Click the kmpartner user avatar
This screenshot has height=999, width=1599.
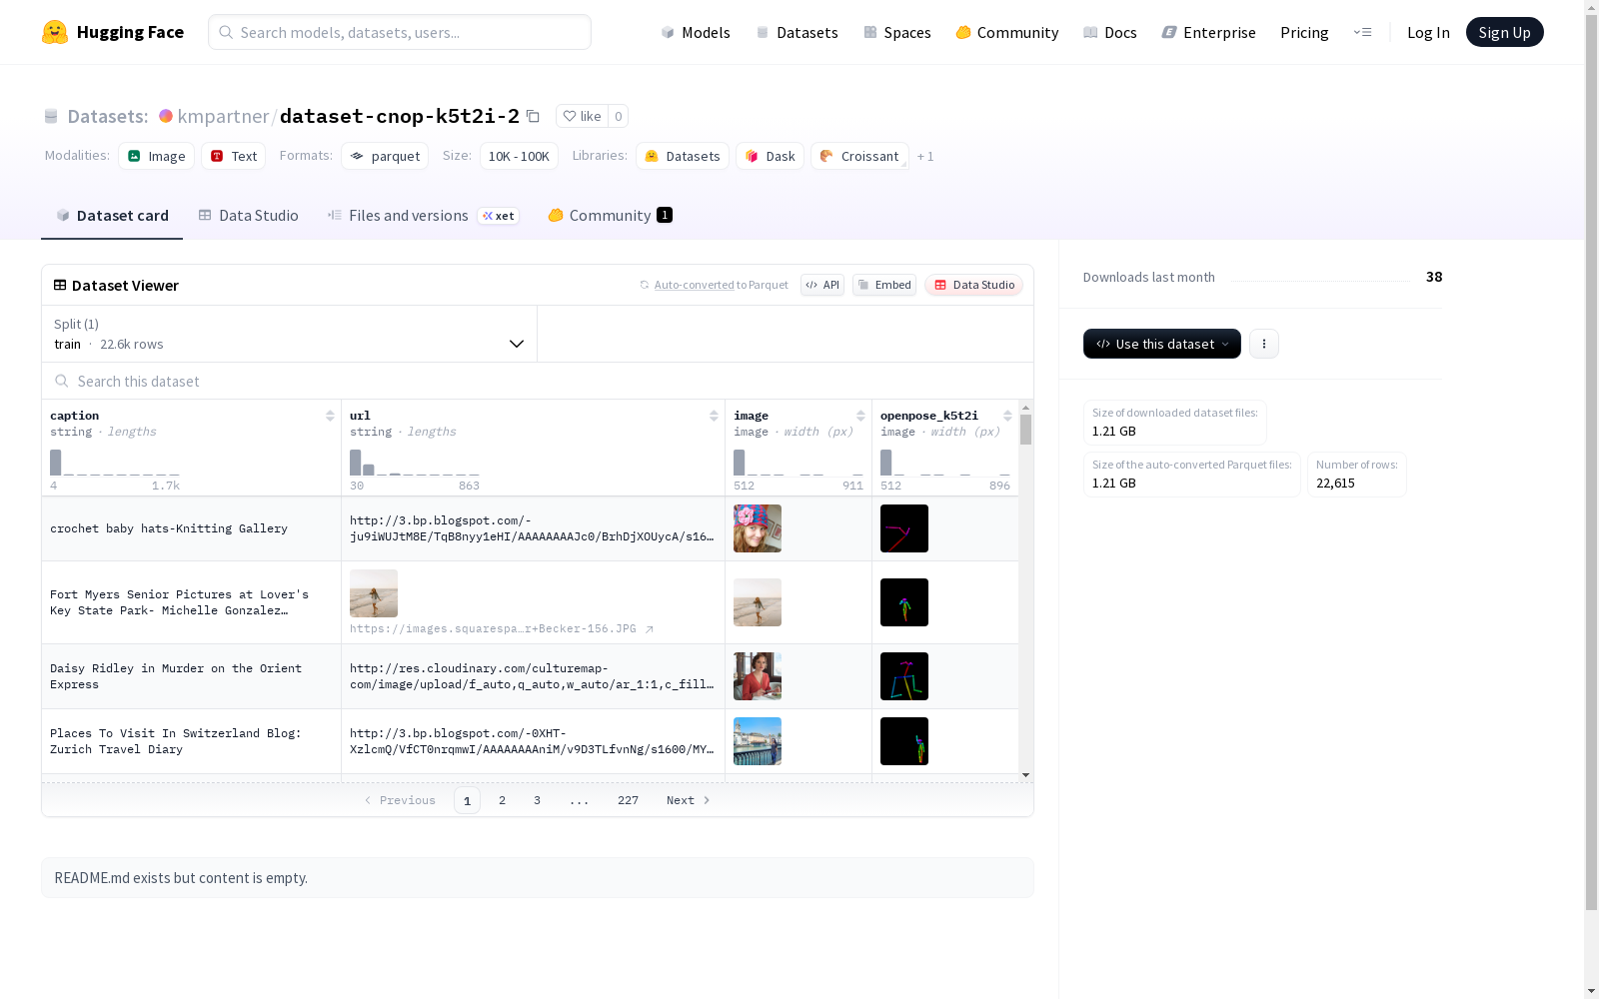[x=166, y=116]
